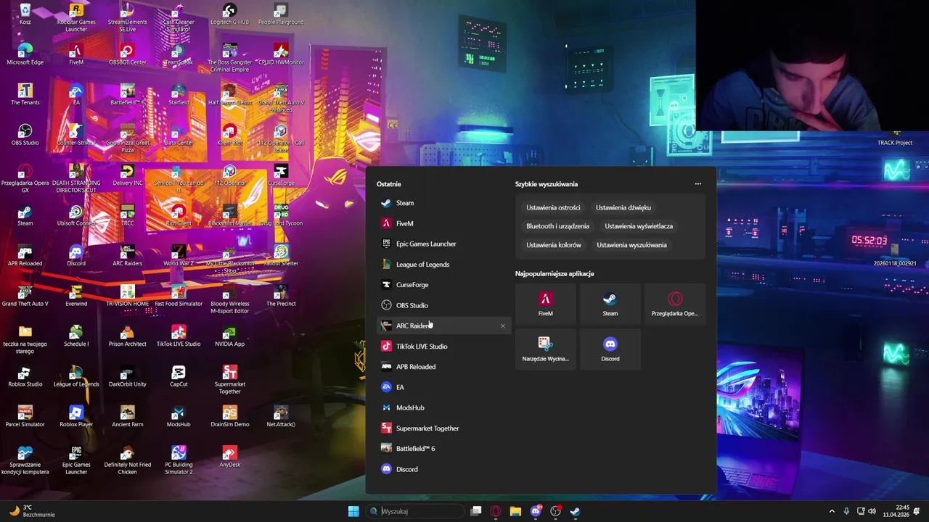Open Steam from the taskbar
Image resolution: width=929 pixels, height=522 pixels.
pos(575,511)
